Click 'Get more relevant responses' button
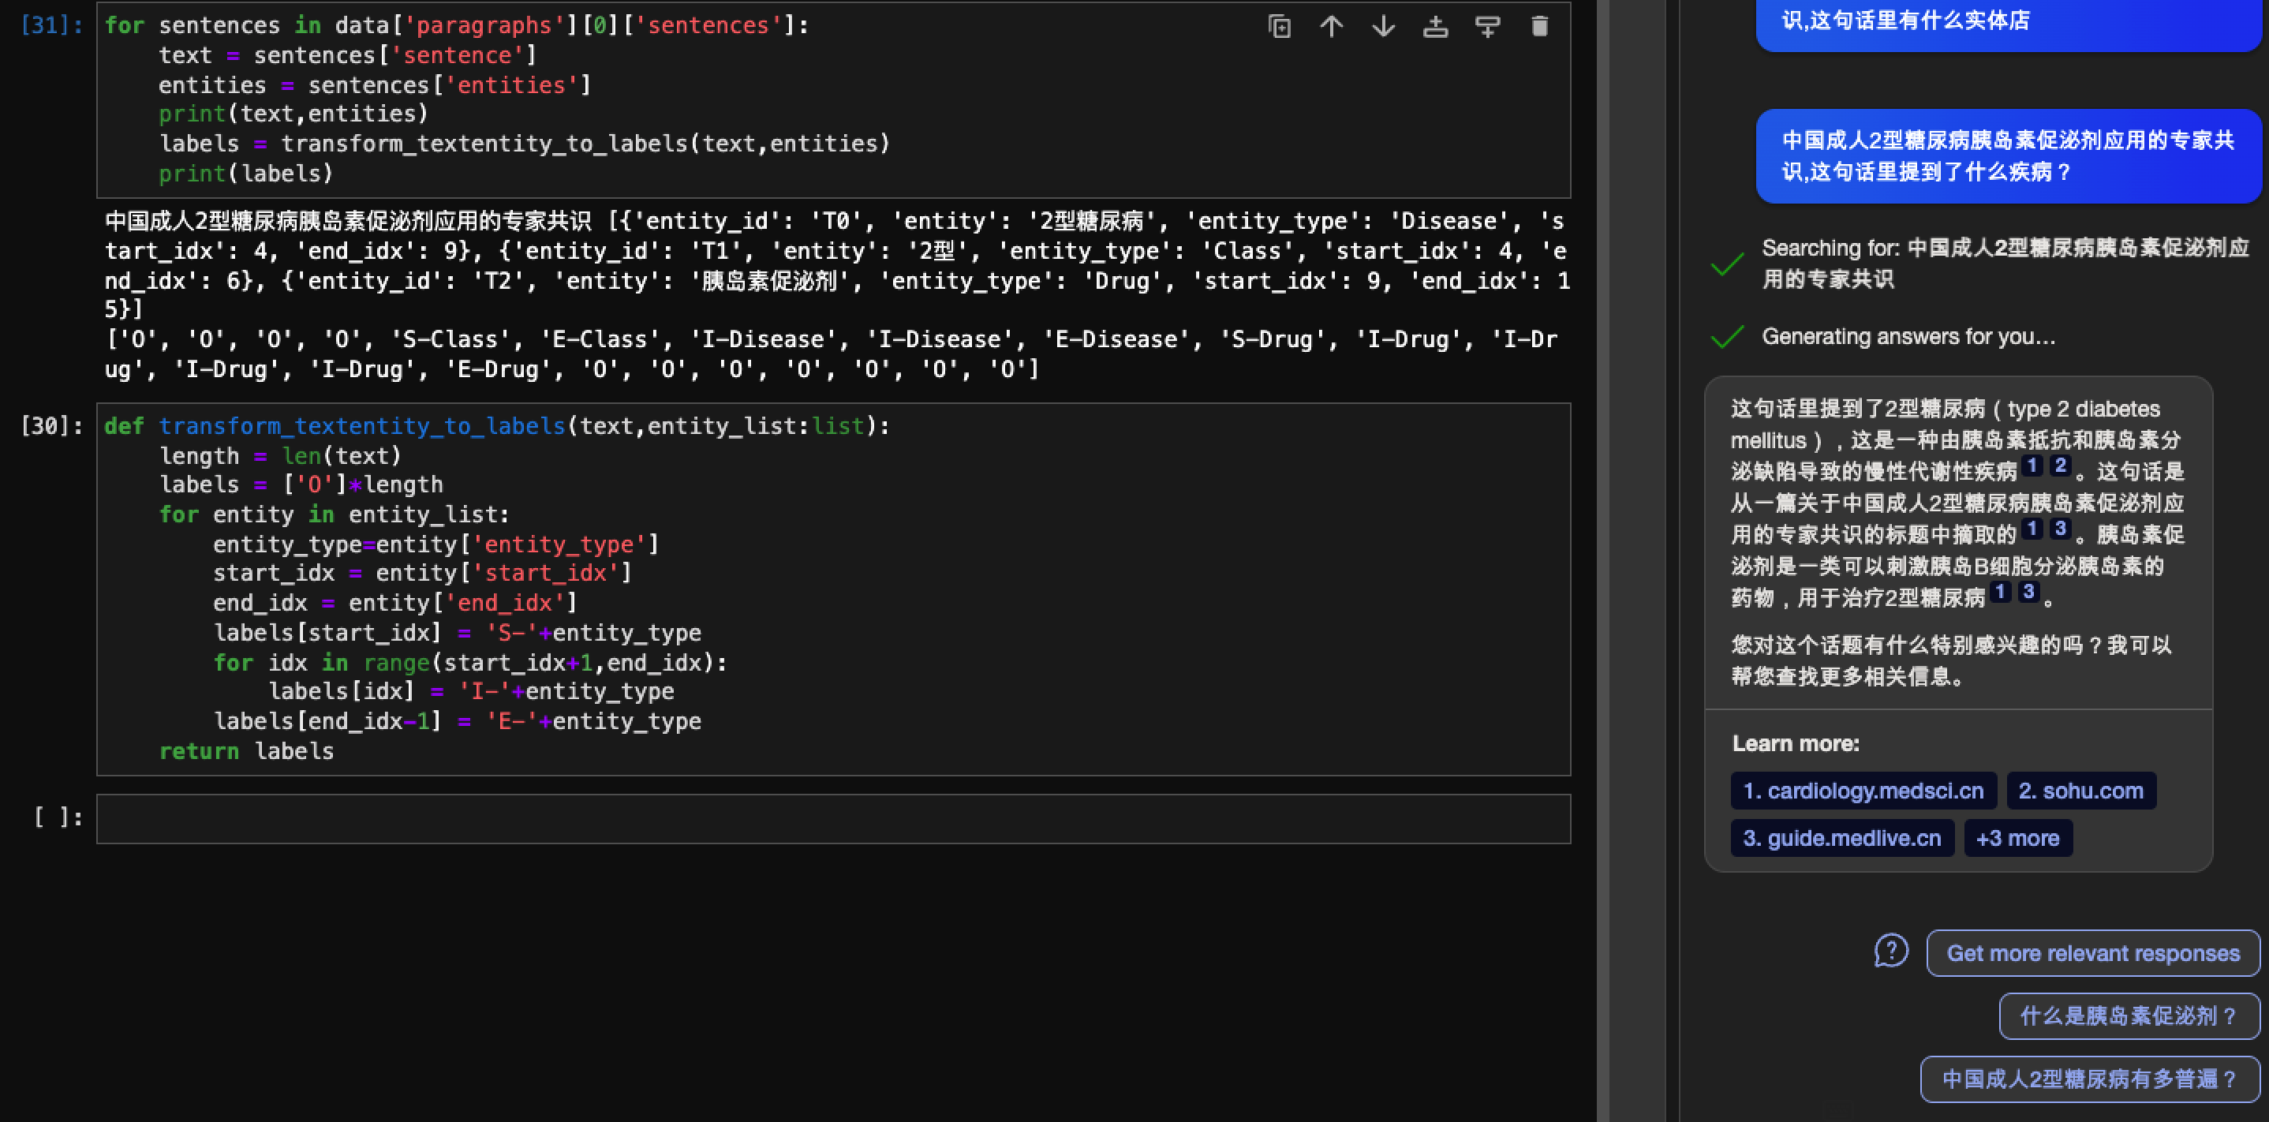 (2093, 953)
